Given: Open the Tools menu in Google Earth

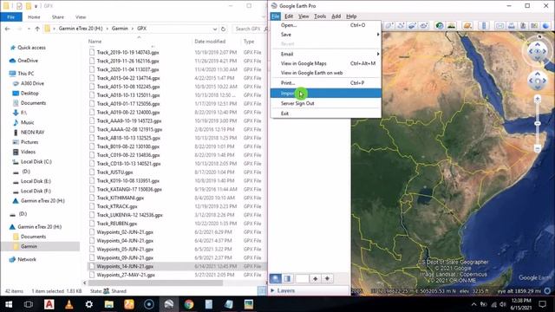Looking at the screenshot, I should point(320,16).
